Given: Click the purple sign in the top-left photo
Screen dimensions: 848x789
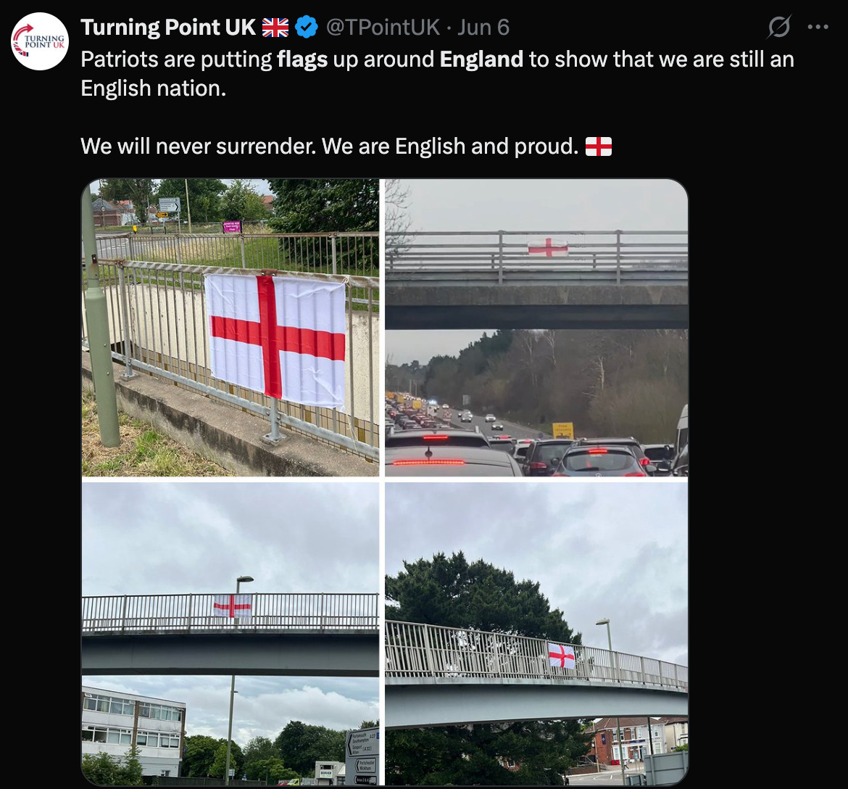Looking at the screenshot, I should [x=232, y=227].
